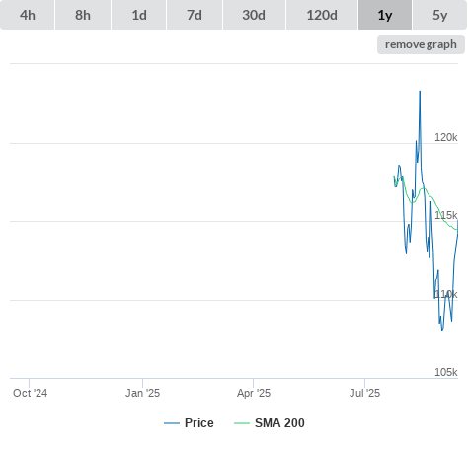Click the remove graph button
This screenshot has width=468, height=449.
421,44
